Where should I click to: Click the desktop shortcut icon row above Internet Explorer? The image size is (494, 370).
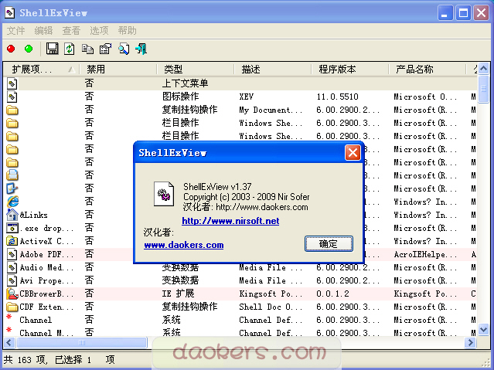pos(12,188)
